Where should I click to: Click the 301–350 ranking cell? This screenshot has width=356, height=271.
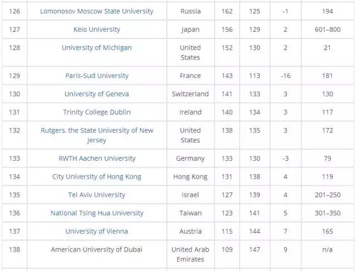[327, 213]
